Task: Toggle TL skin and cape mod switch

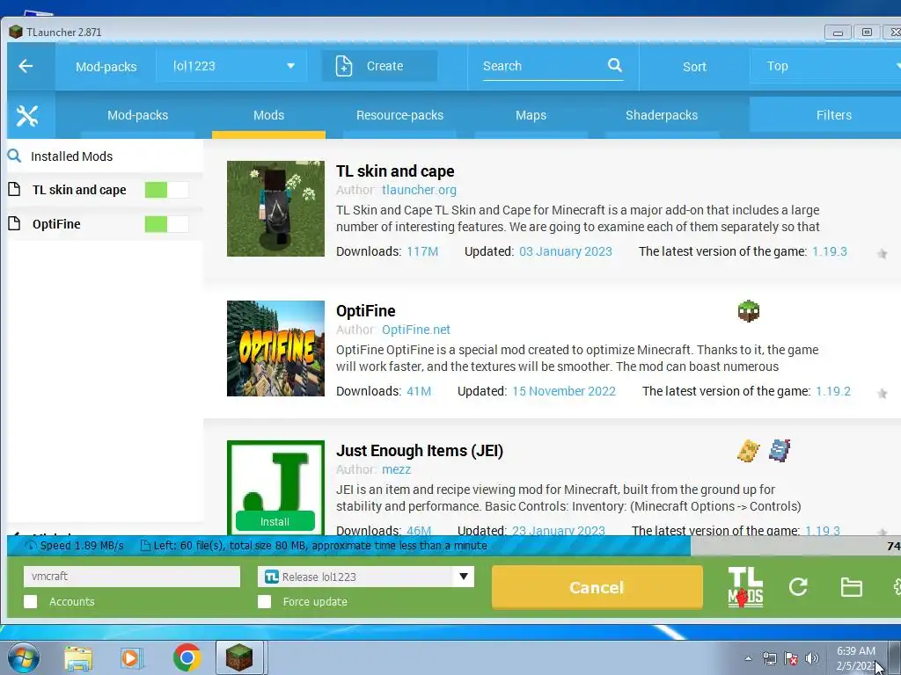Action: tap(166, 190)
